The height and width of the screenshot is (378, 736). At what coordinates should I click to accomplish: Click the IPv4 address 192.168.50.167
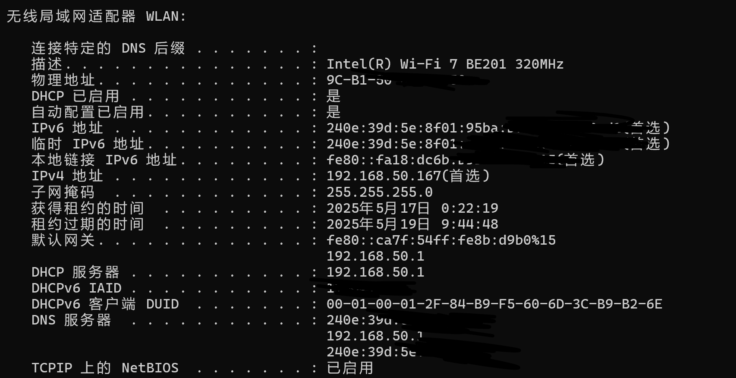tap(384, 176)
